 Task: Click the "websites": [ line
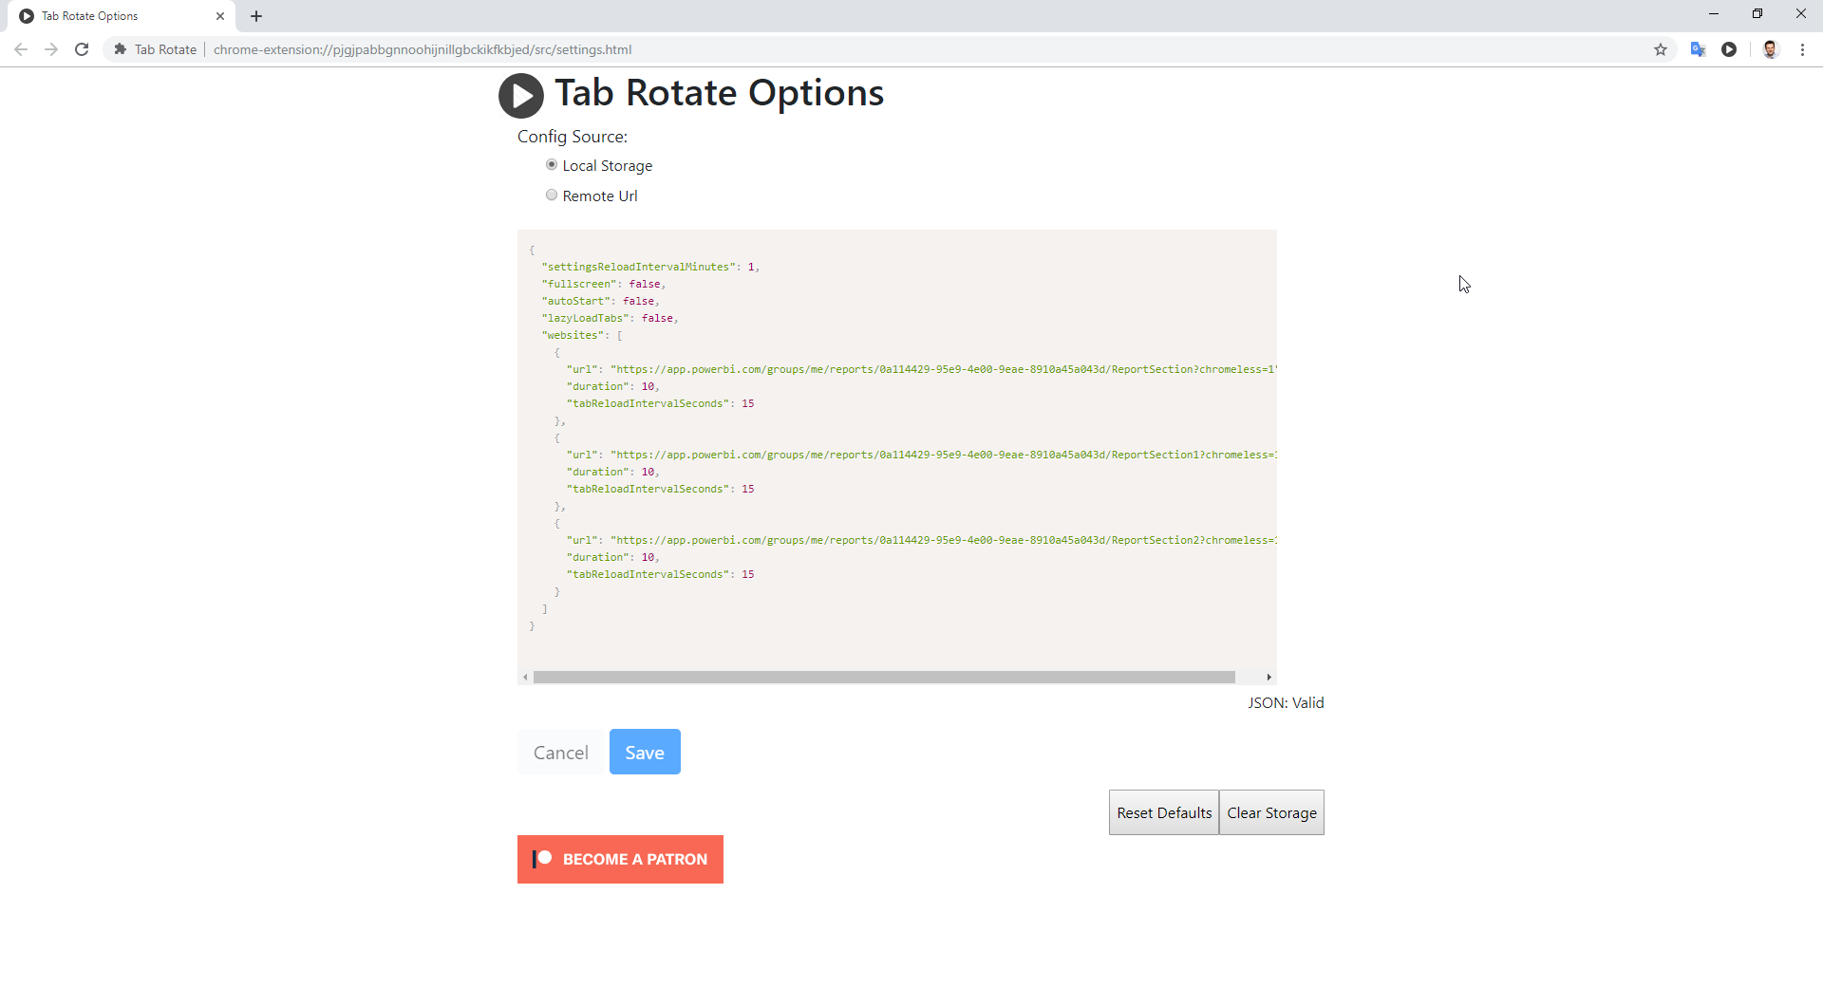[582, 336]
